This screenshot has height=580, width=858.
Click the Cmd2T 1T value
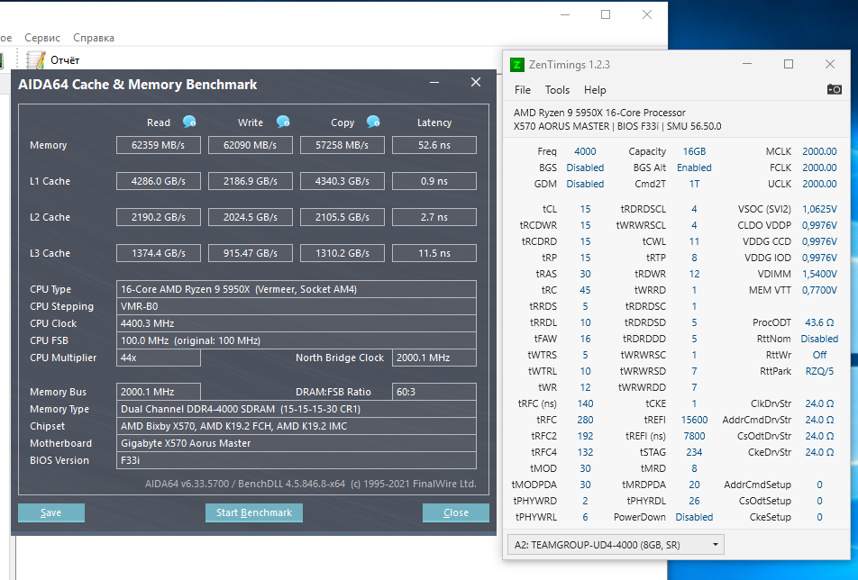click(x=694, y=184)
